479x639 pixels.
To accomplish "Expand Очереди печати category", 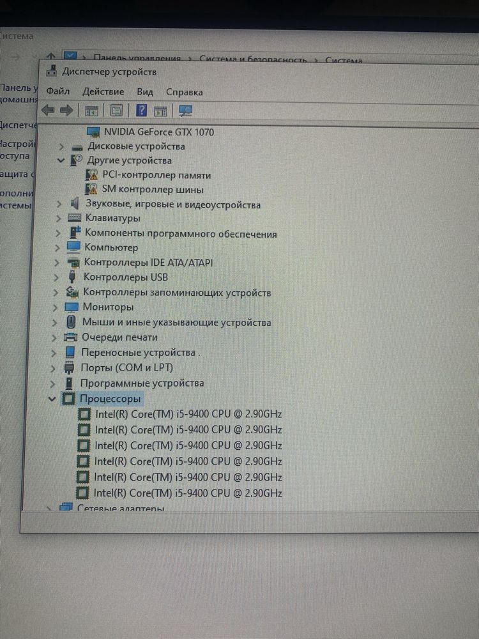I will tap(54, 337).
